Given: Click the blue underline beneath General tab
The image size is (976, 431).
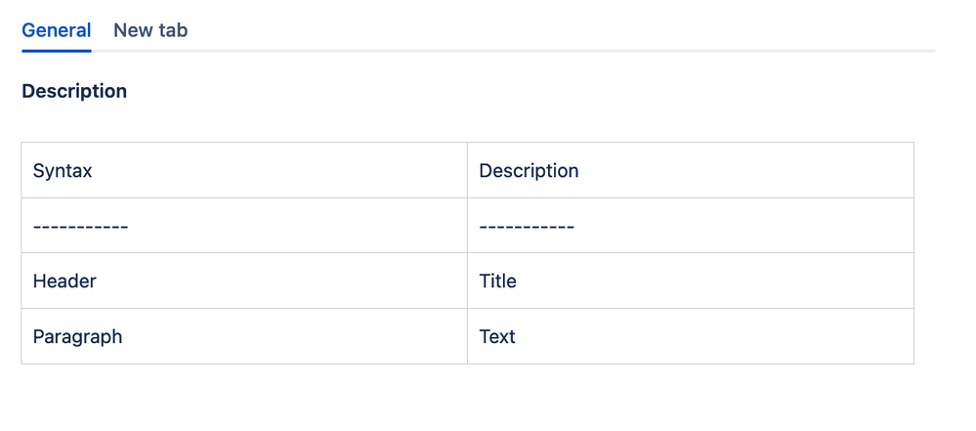Looking at the screenshot, I should [57, 50].
